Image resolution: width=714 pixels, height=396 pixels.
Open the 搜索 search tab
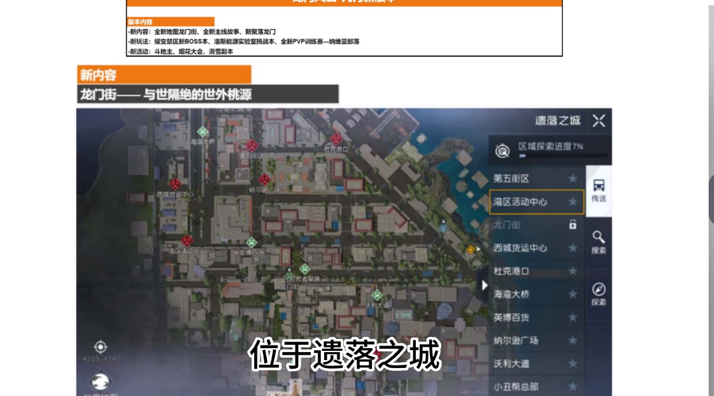(599, 243)
